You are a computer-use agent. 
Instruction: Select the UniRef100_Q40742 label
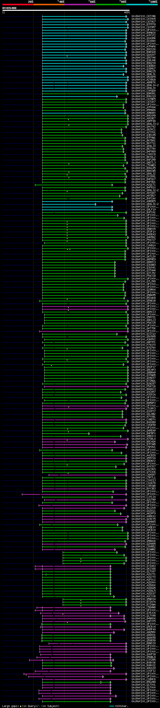click(x=143, y=127)
